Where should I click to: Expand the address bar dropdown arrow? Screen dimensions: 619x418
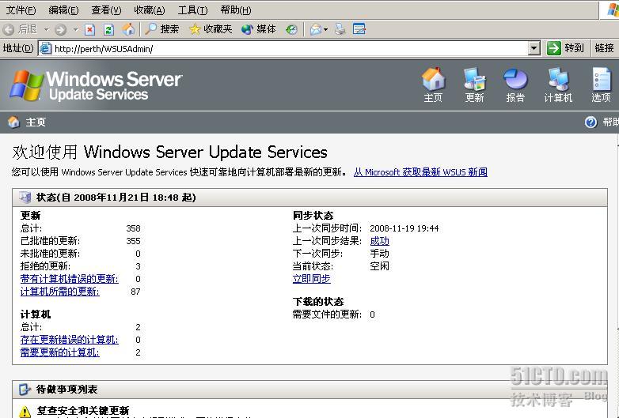click(534, 48)
